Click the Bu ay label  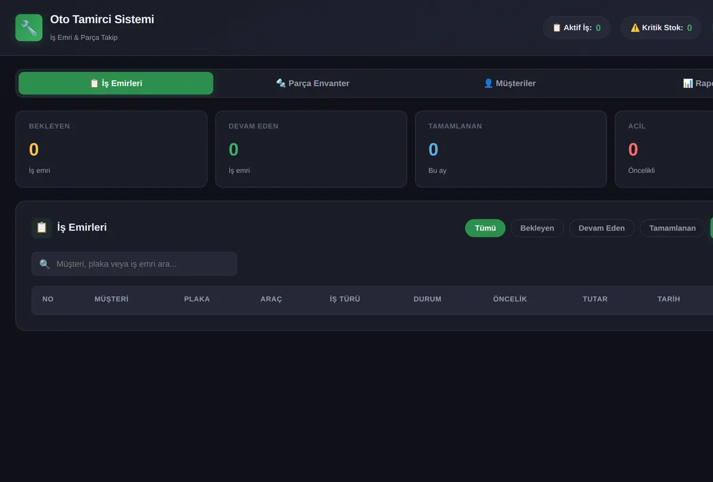pos(437,171)
